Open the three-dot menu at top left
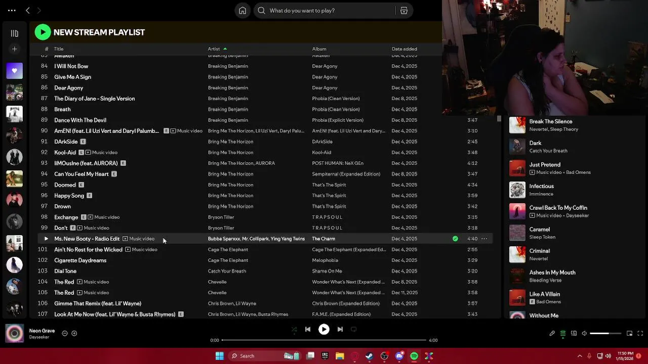 pyautogui.click(x=12, y=10)
